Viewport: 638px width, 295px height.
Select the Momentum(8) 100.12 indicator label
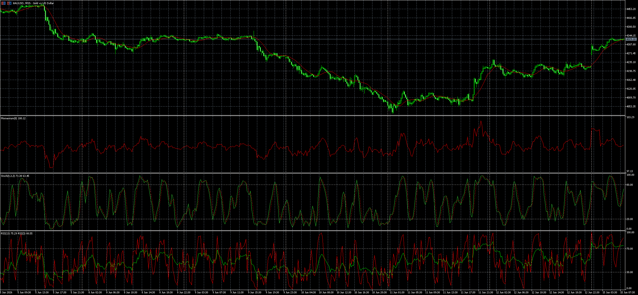click(x=13, y=118)
